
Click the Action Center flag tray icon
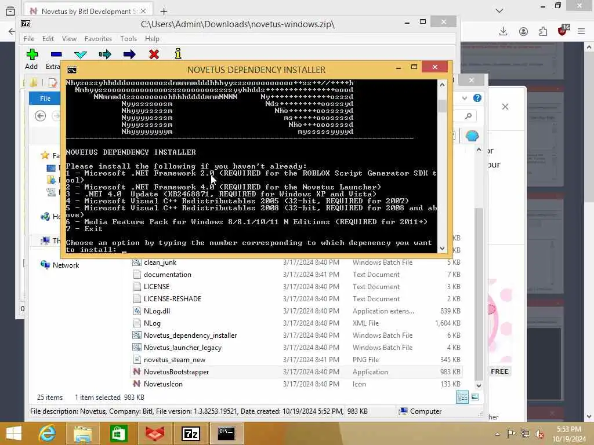point(511,433)
